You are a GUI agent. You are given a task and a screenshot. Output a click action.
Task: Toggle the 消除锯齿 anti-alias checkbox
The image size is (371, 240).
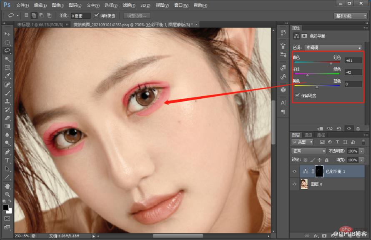tap(96, 15)
